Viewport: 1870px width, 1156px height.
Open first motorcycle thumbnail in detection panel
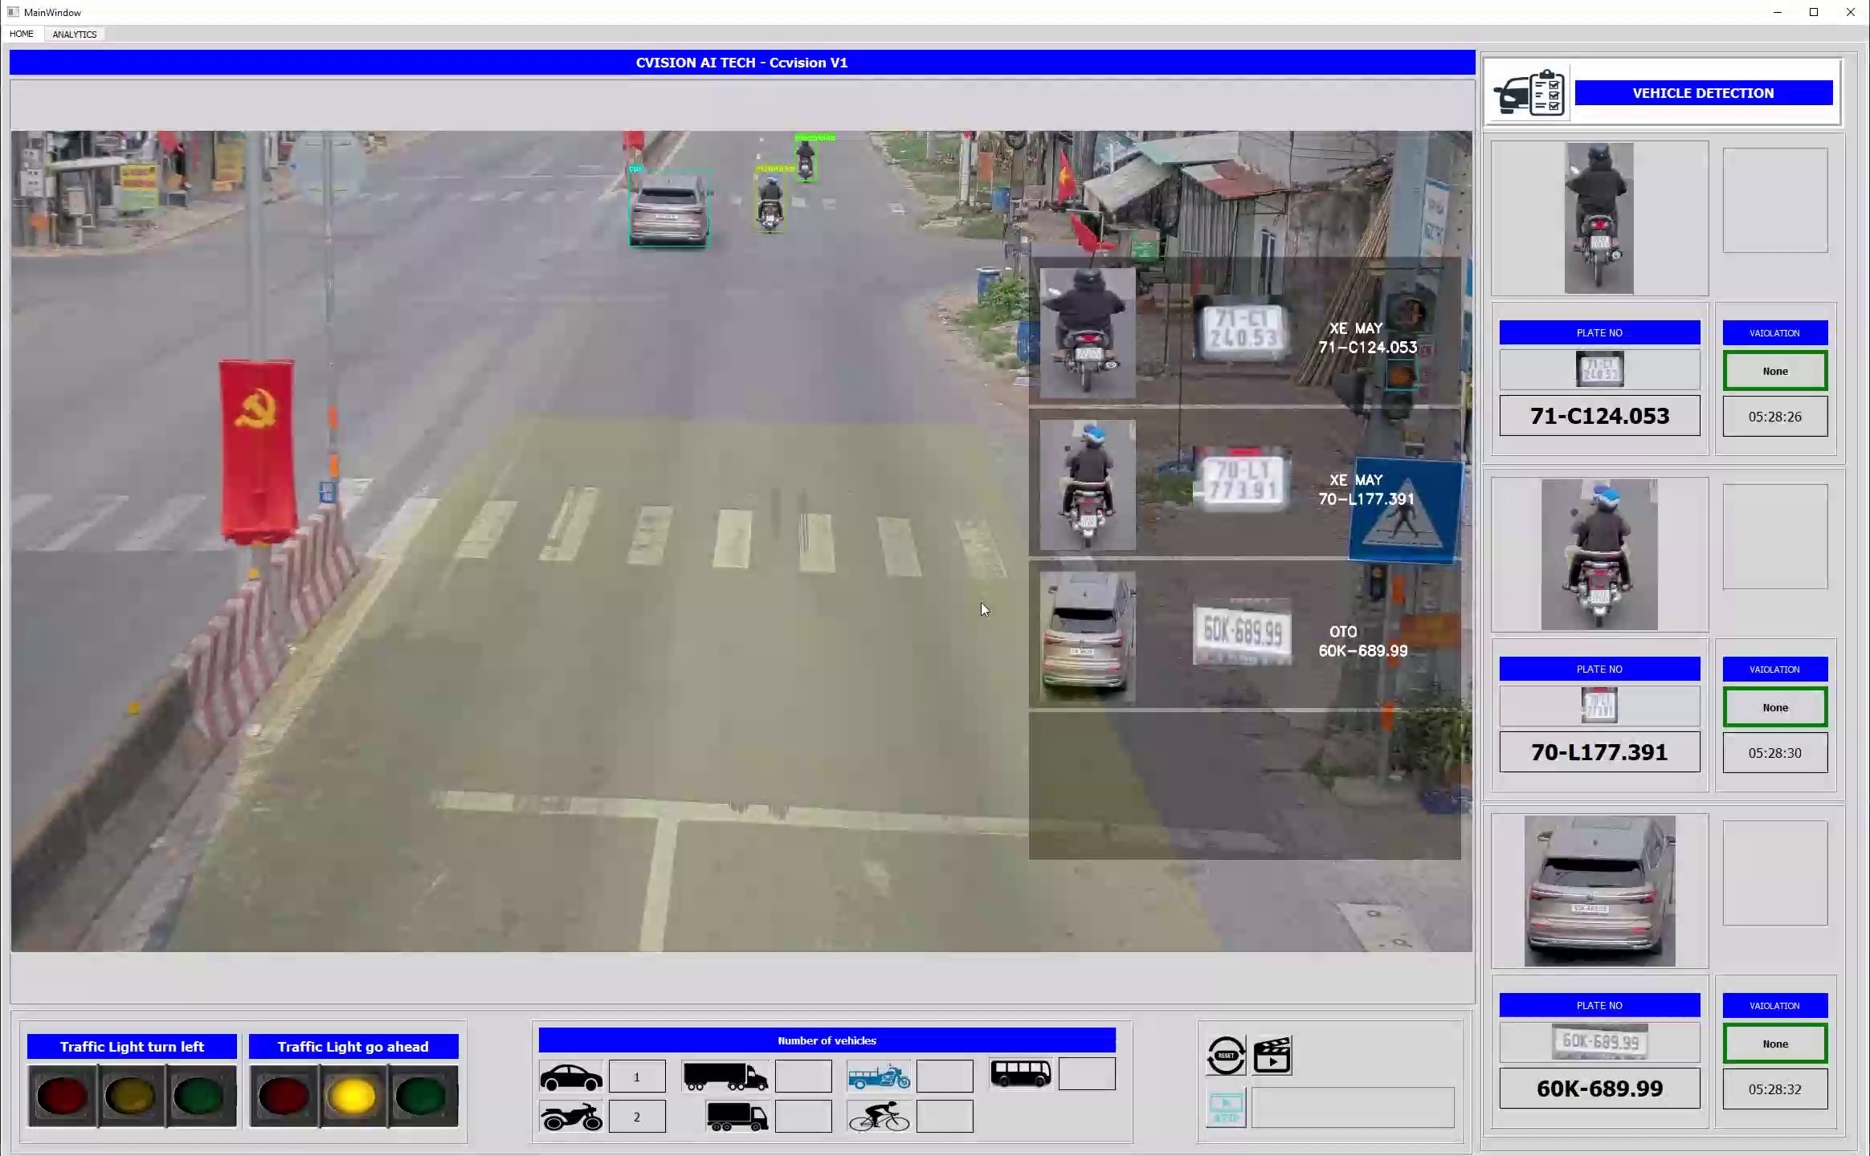coord(1599,218)
